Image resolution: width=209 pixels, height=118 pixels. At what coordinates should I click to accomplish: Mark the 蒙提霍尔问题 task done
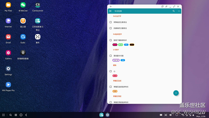point(111,56)
